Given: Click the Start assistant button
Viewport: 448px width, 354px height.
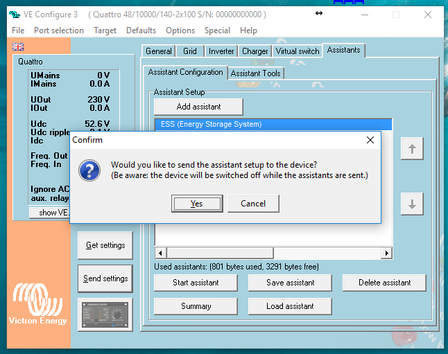Looking at the screenshot, I should [196, 283].
